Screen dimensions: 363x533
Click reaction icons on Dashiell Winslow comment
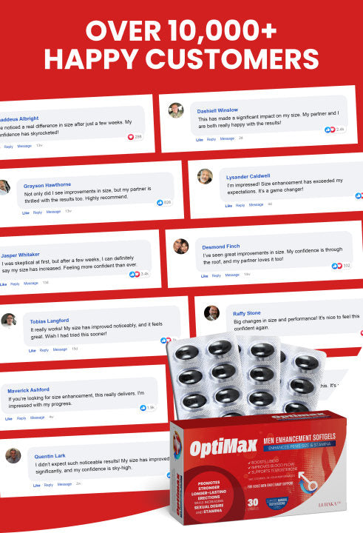pos(330,130)
